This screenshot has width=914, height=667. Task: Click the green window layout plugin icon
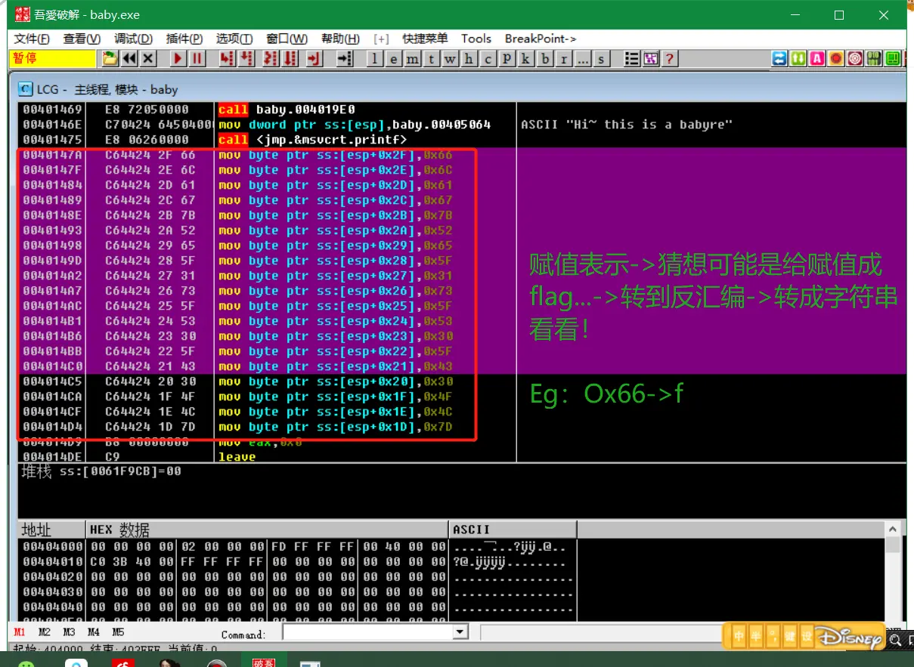pos(893,59)
